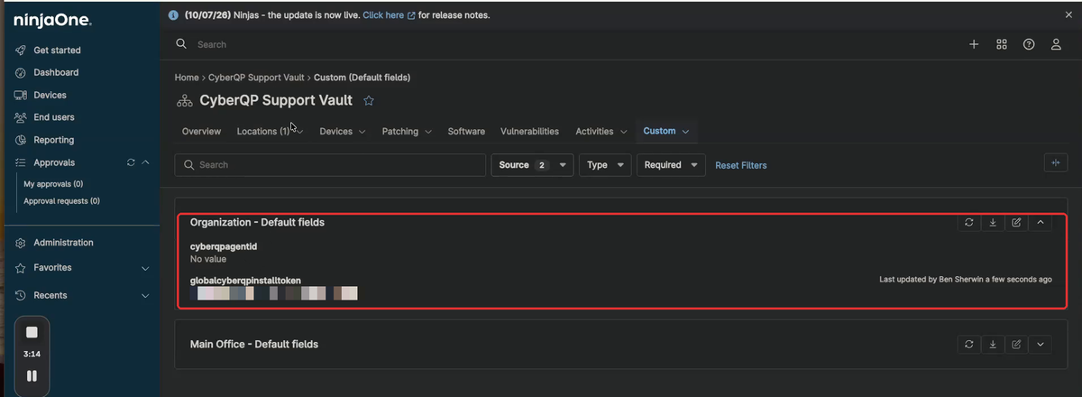
Task: Favorite CyberQP Support Vault with the star
Action: click(368, 100)
